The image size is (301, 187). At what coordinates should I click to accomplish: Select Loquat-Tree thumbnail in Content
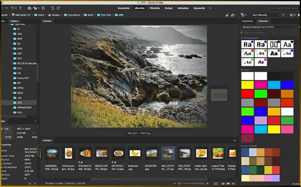(218, 153)
